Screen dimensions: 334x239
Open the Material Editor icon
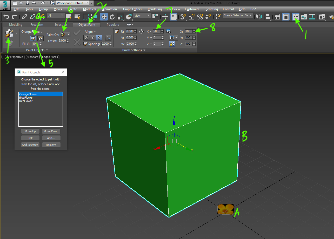pyautogui.click(x=322, y=17)
